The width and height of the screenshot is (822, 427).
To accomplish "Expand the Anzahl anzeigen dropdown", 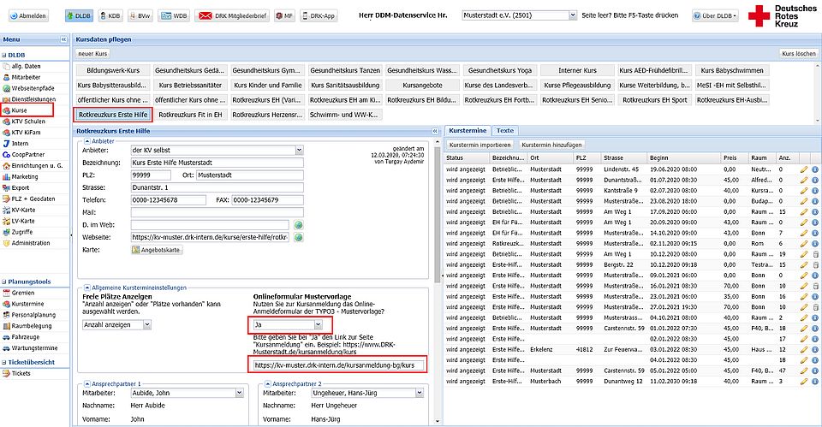I will click(x=147, y=324).
